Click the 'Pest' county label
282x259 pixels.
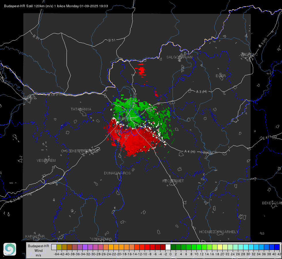[198, 173]
